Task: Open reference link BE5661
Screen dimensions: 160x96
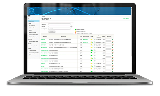Action: pyautogui.click(x=43, y=66)
